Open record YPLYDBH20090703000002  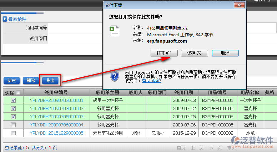[56, 108]
